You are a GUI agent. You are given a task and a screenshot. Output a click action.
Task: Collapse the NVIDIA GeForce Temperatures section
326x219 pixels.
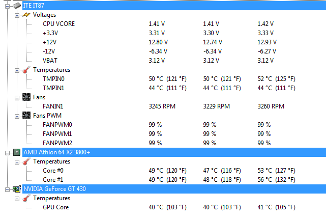[17, 199]
